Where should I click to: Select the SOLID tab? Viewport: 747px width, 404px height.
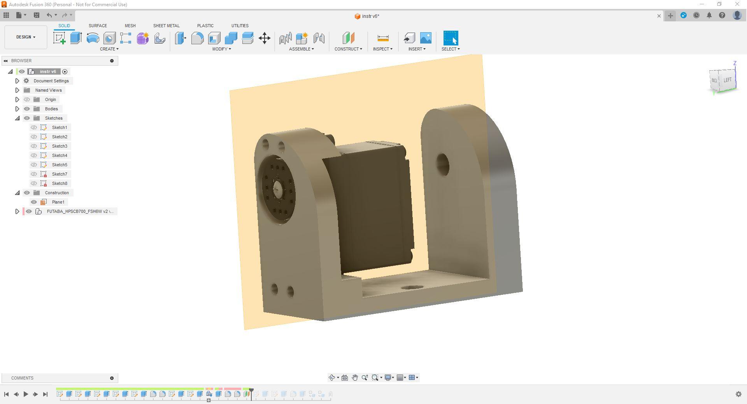pos(64,26)
